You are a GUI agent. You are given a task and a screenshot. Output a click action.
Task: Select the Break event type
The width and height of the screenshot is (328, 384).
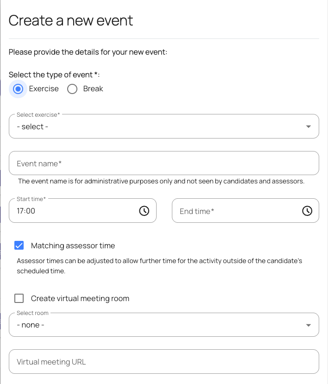72,89
